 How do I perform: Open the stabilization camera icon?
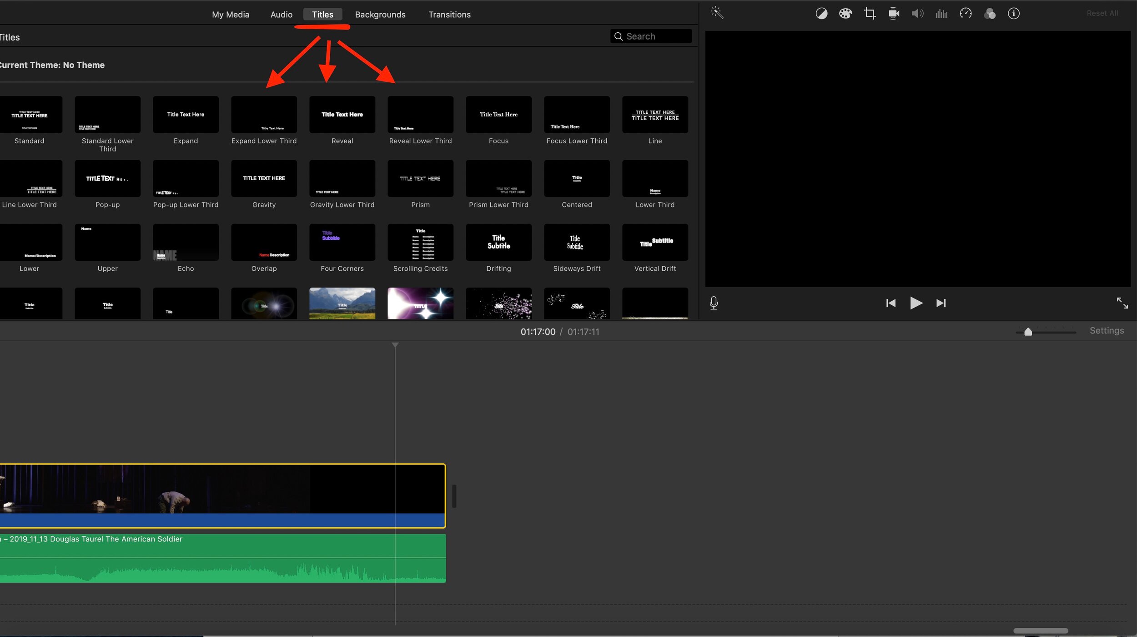pos(894,14)
